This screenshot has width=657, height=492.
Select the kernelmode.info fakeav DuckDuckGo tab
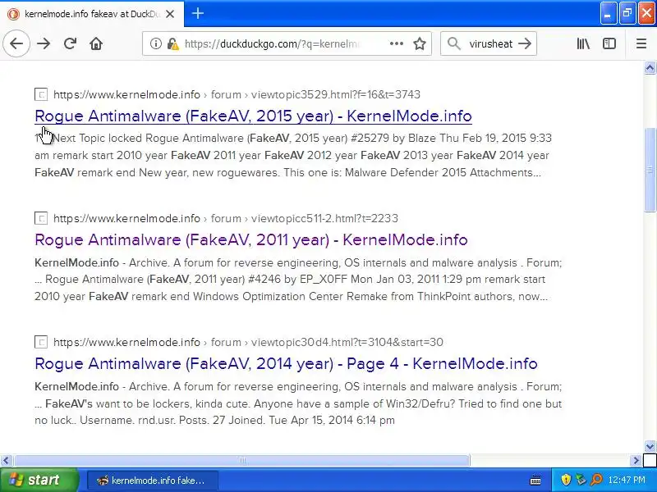tap(91, 14)
